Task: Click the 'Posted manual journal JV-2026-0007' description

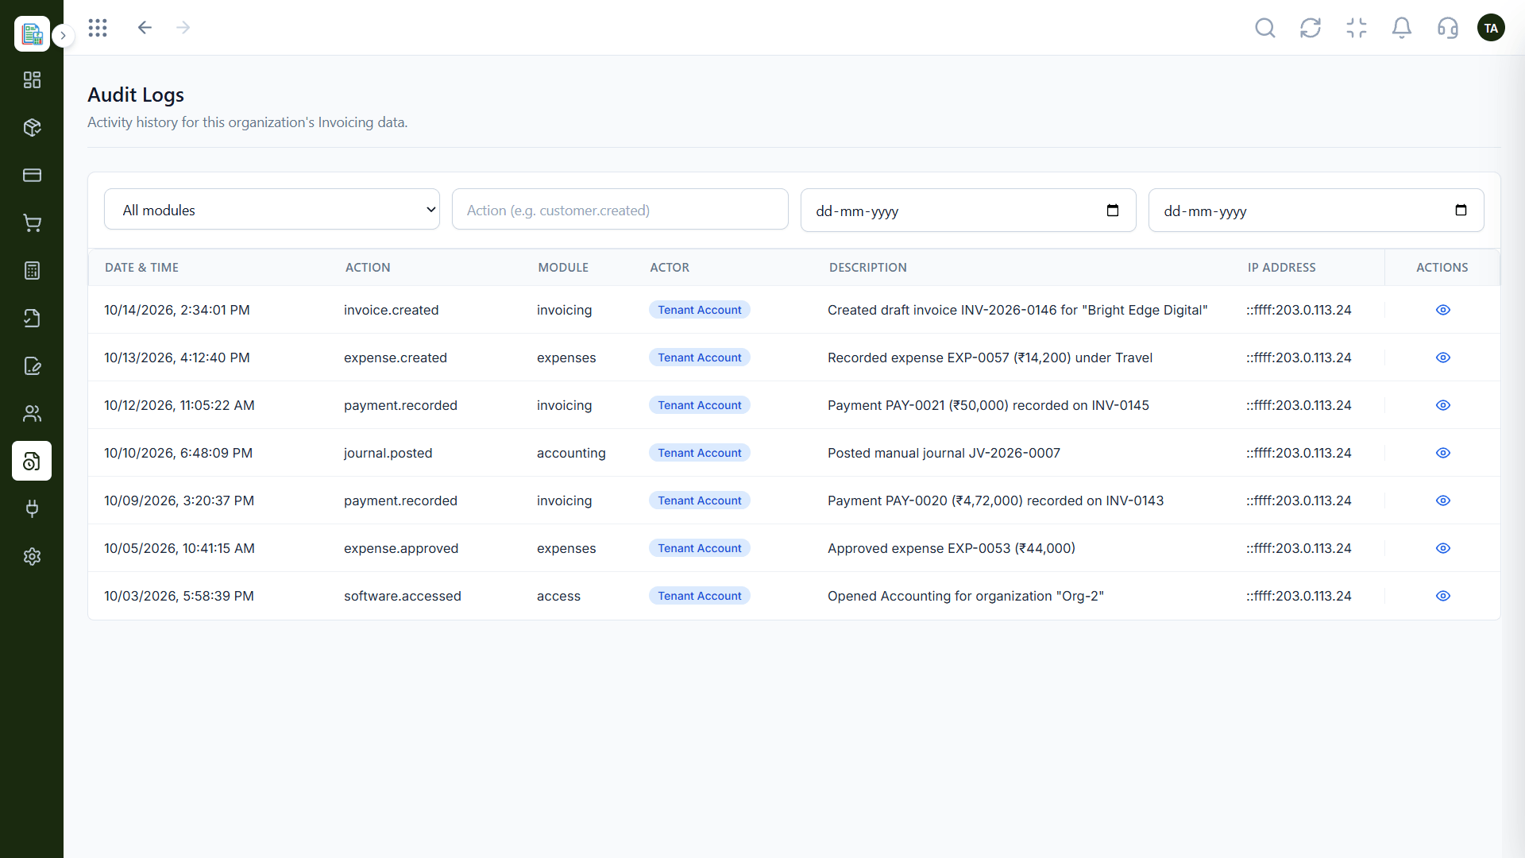Action: click(x=944, y=453)
